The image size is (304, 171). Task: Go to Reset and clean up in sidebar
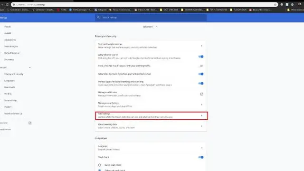13,114
